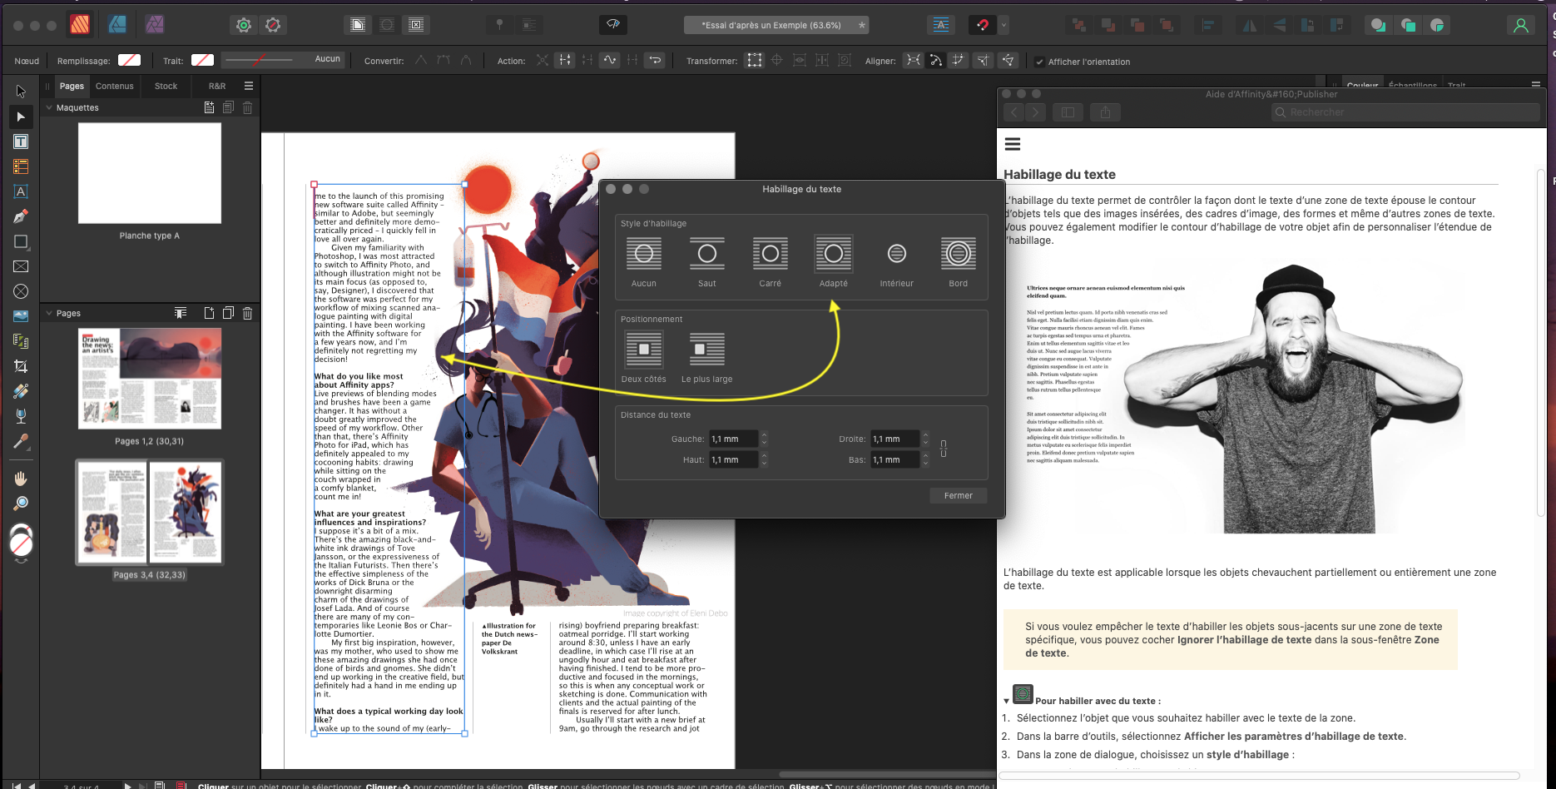Switch to the Contenus tab
Image resolution: width=1556 pixels, height=789 pixels.
tap(114, 86)
